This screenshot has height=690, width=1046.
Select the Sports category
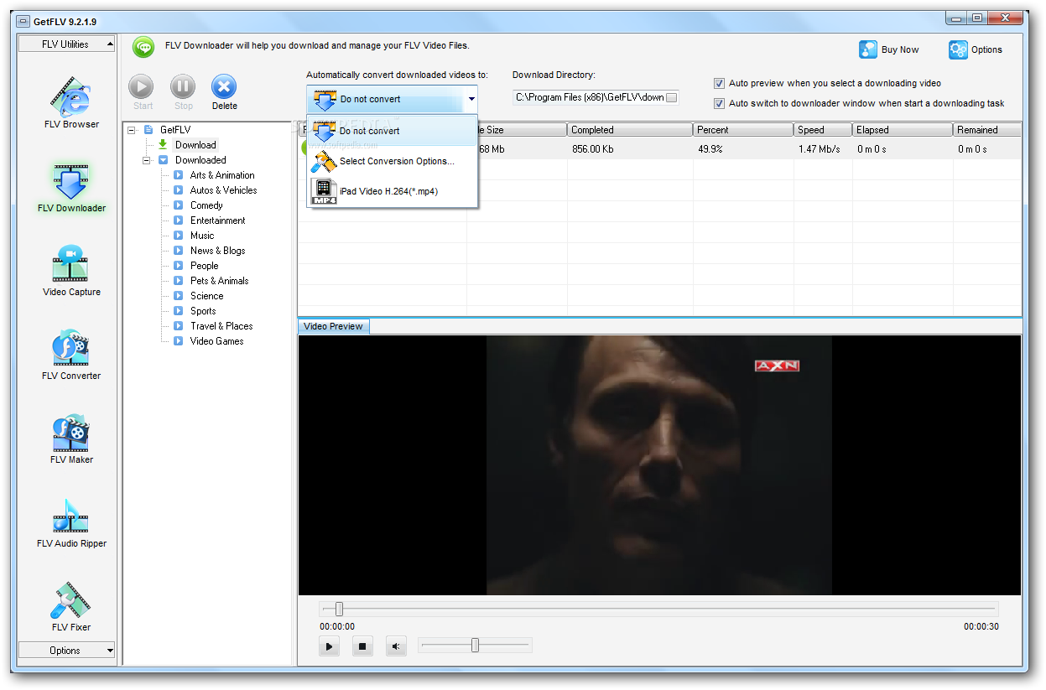click(203, 311)
